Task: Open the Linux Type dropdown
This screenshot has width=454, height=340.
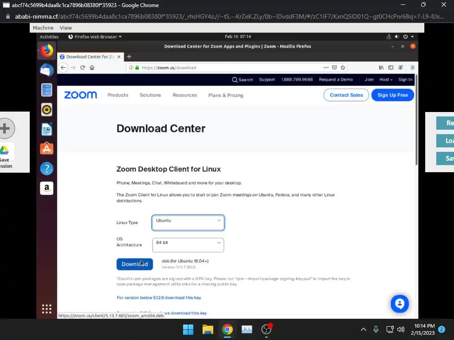Action: (188, 223)
